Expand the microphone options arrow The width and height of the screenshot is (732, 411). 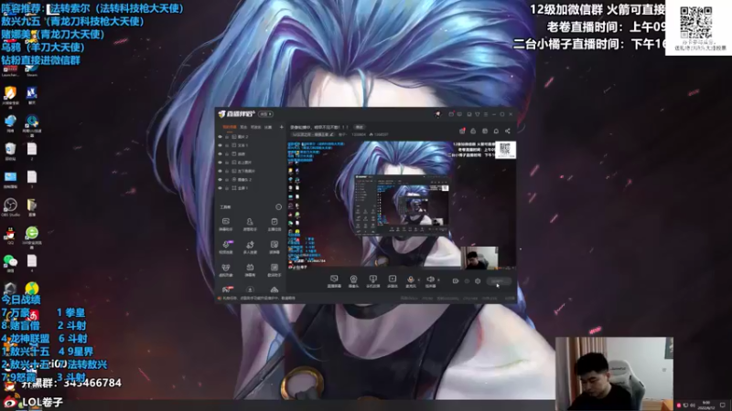[418, 280]
